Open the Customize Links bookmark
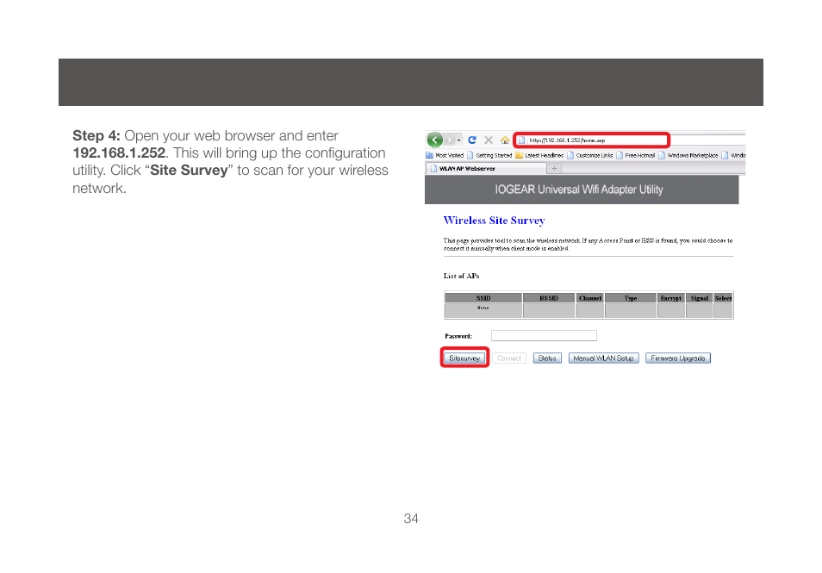This screenshot has width=822, height=573. click(x=589, y=155)
